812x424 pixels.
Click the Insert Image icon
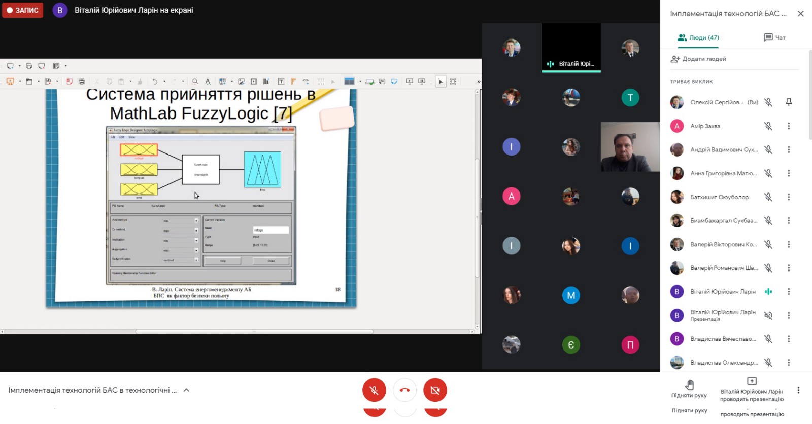(x=241, y=81)
